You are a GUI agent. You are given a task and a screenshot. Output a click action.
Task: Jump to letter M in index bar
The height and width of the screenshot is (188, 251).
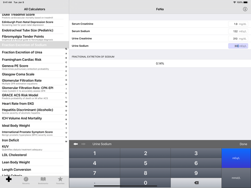pyautogui.click(x=66, y=102)
